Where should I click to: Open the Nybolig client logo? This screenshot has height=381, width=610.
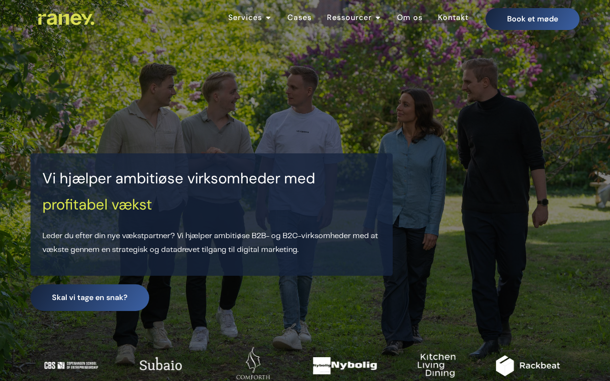345,365
